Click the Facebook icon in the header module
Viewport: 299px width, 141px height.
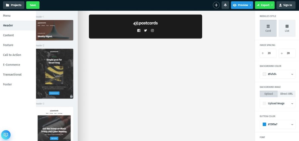coord(139,31)
